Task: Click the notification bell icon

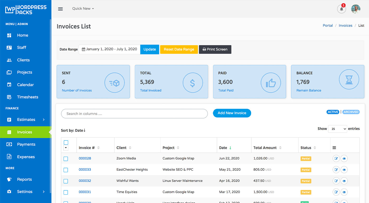Action: click(x=341, y=9)
